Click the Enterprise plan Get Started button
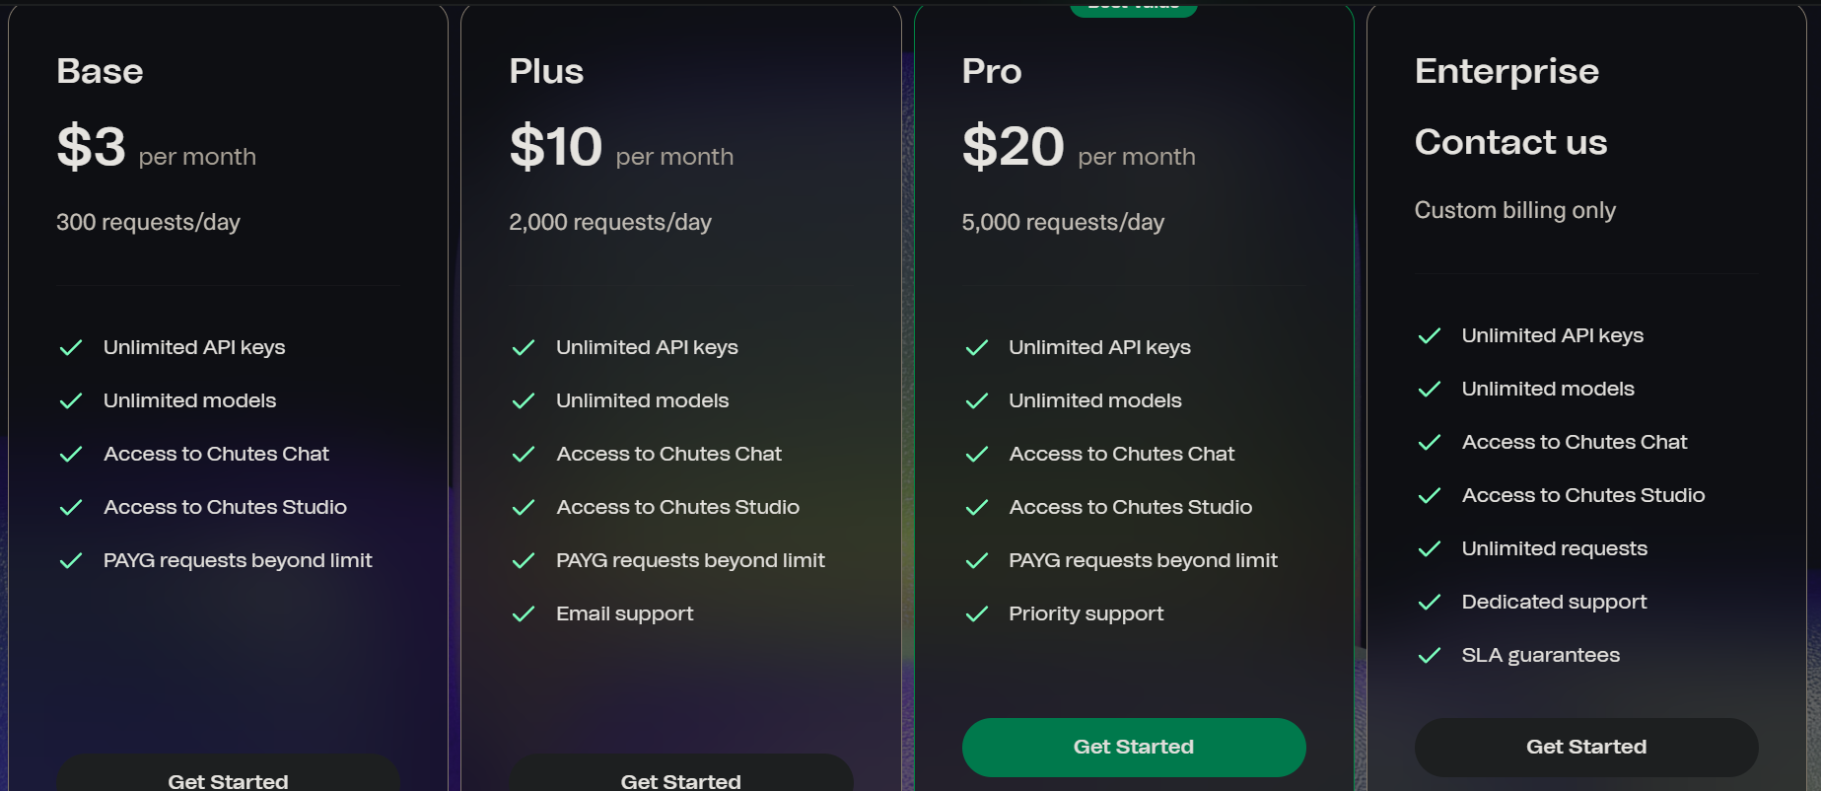1821x791 pixels. (x=1586, y=747)
